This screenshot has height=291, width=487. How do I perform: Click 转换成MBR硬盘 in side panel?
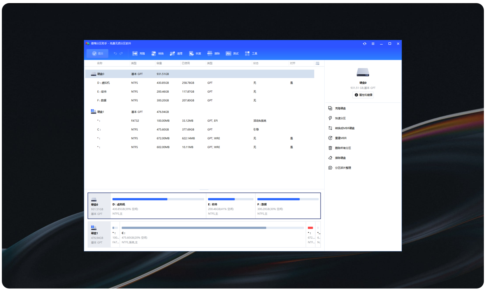(x=345, y=128)
